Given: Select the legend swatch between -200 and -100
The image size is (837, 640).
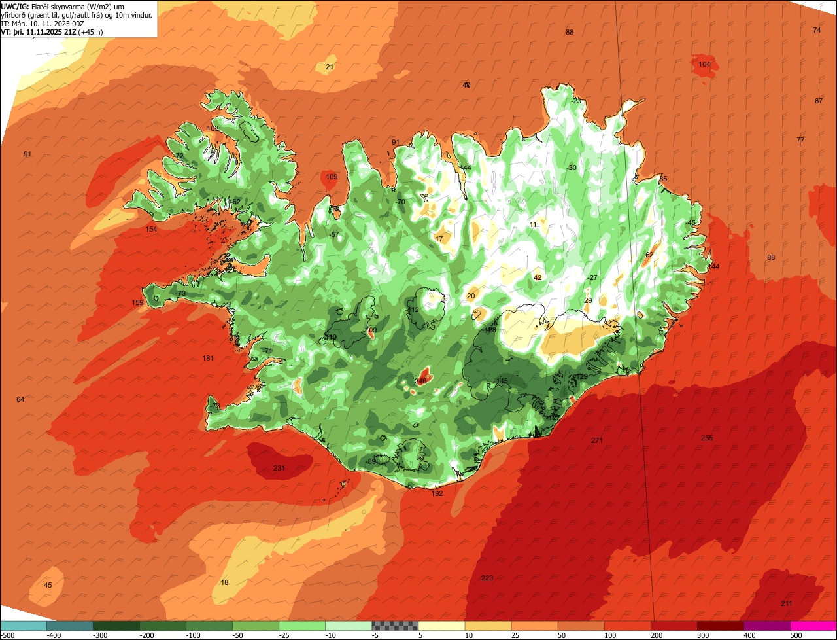Looking at the screenshot, I should point(163,626).
